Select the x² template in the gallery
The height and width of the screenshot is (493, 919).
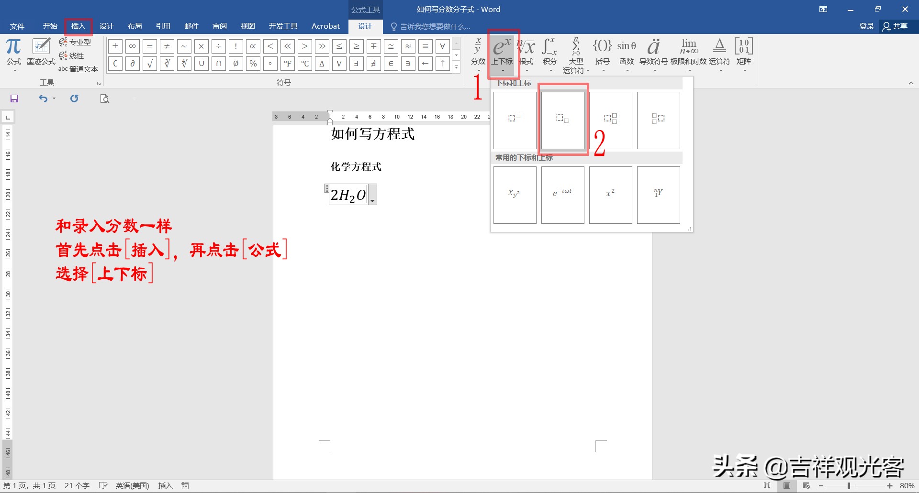point(610,195)
